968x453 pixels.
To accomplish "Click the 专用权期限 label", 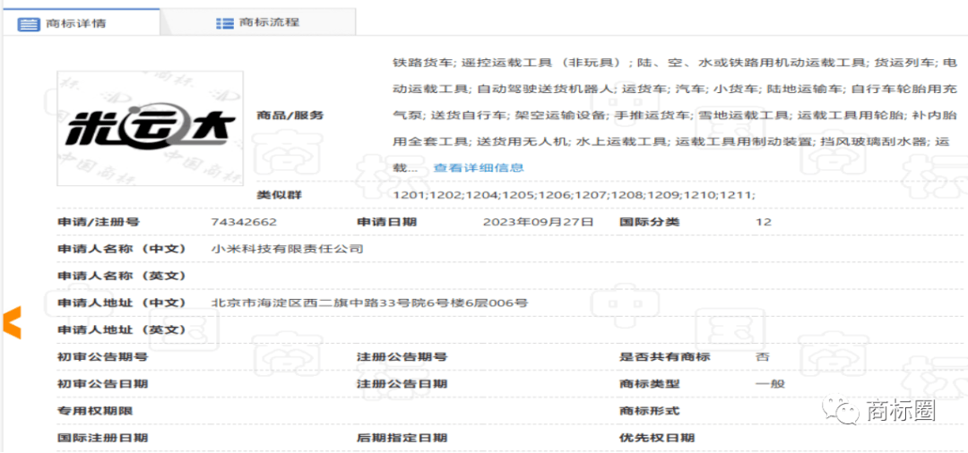I will 95,411.
